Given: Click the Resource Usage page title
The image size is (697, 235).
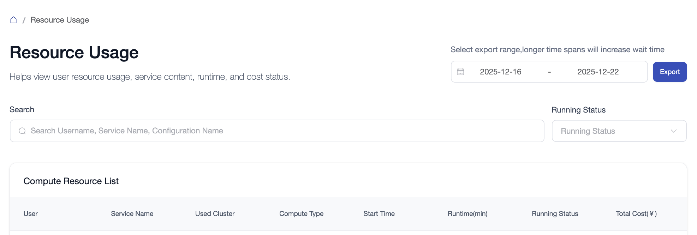Looking at the screenshot, I should point(74,53).
